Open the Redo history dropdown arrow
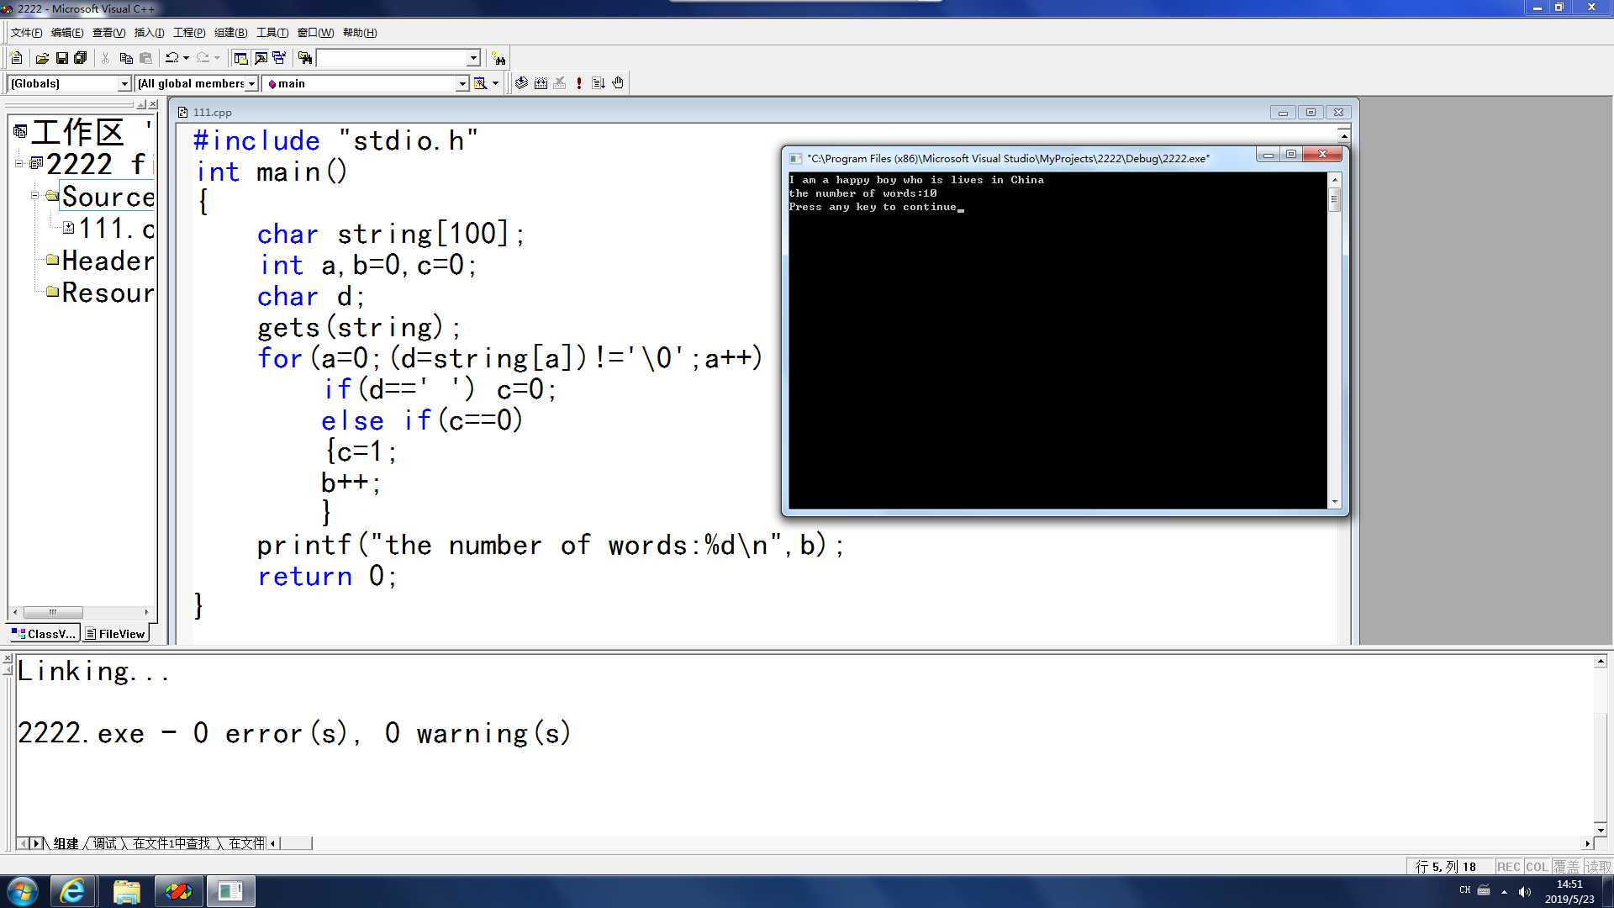1614x908 pixels. (217, 58)
